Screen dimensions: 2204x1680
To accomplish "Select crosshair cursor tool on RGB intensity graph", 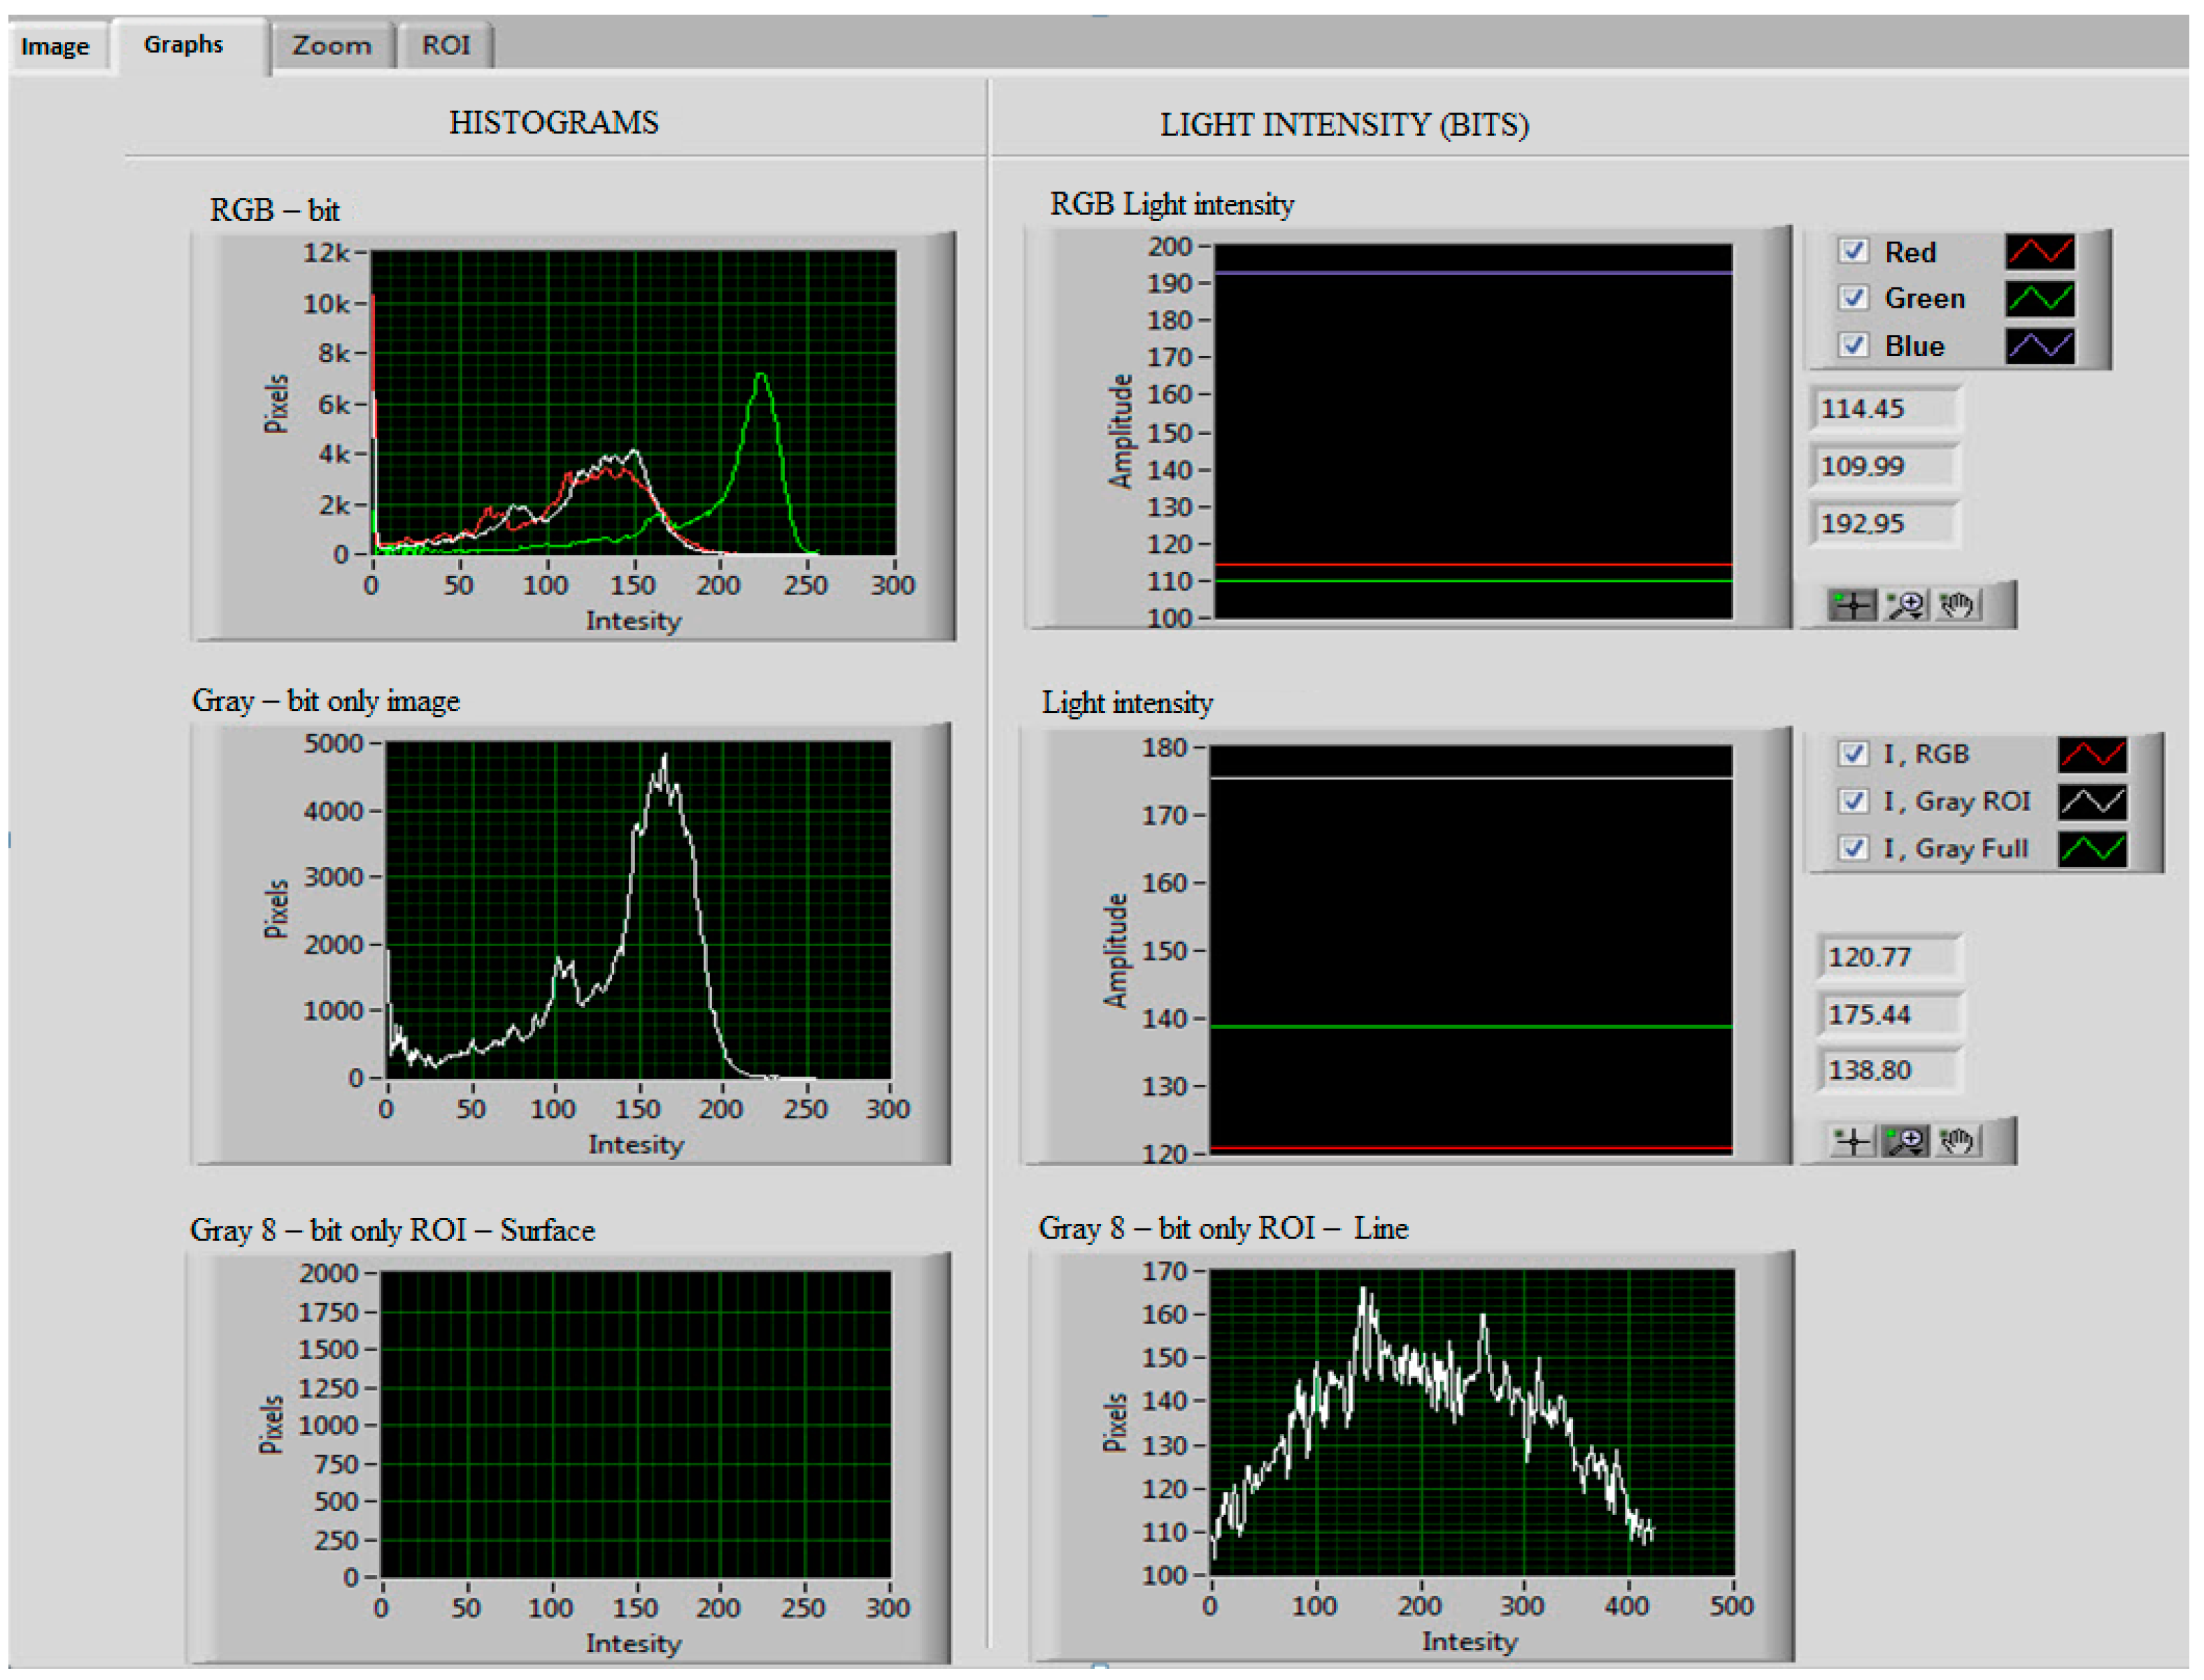I will click(1853, 605).
